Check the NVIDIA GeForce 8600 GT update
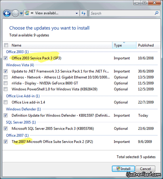Viewport: 163px width, 179px height. [x=6, y=83]
